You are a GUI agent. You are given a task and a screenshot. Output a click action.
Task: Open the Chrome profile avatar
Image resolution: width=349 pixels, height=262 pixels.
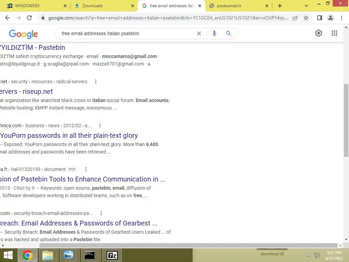click(331, 18)
